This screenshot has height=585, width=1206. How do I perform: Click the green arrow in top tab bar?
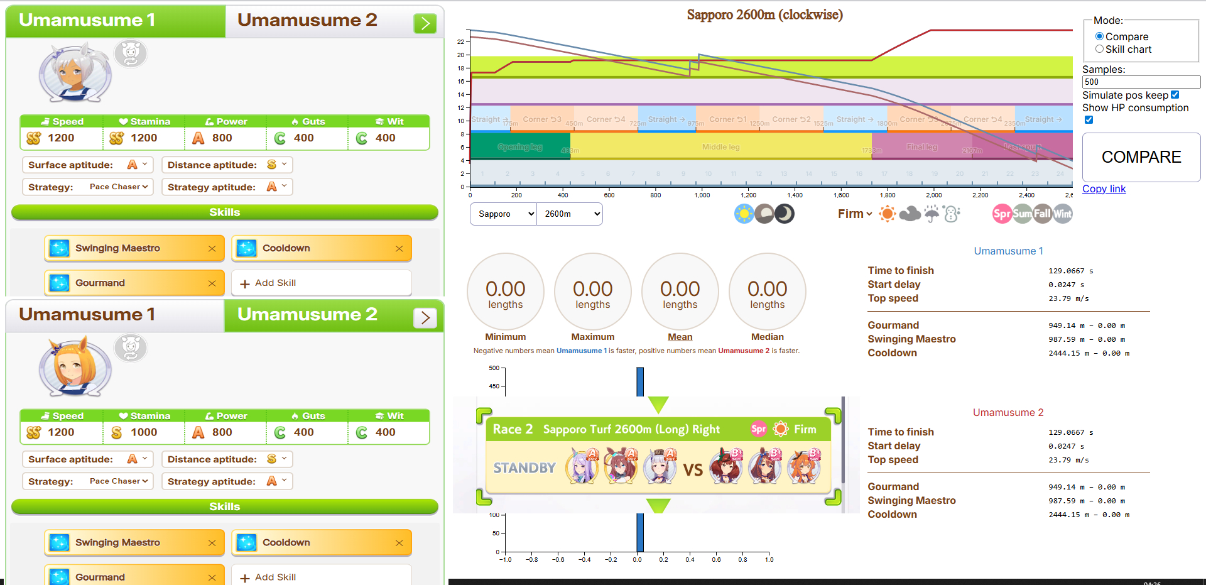click(x=425, y=23)
